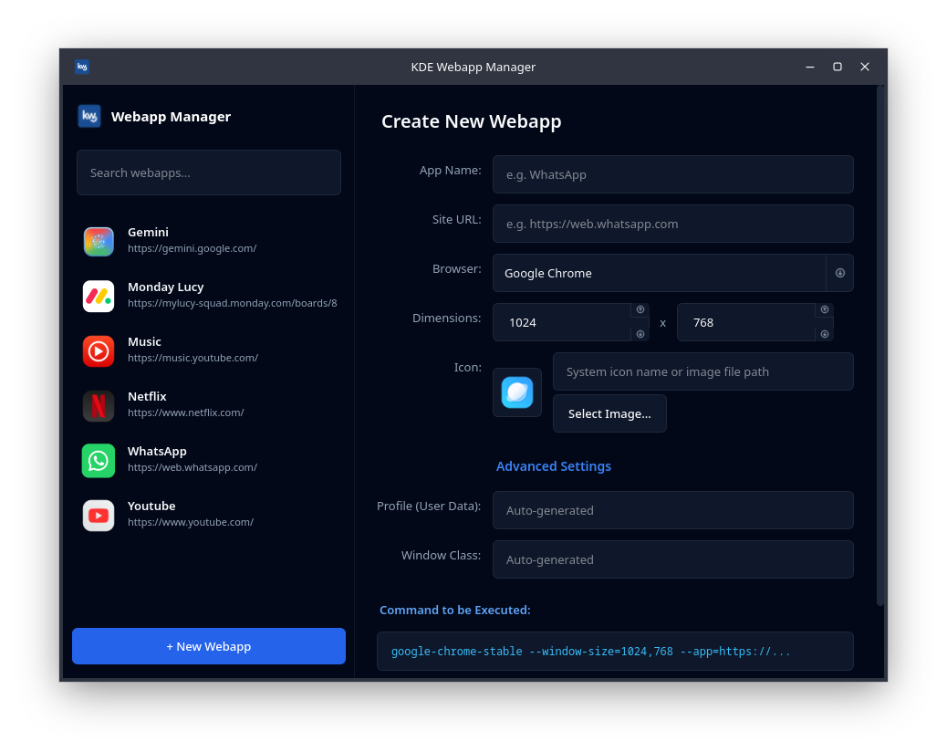Screen dimensions: 947x752
Task: Select the WhatsApp webapp name
Action: coord(157,452)
